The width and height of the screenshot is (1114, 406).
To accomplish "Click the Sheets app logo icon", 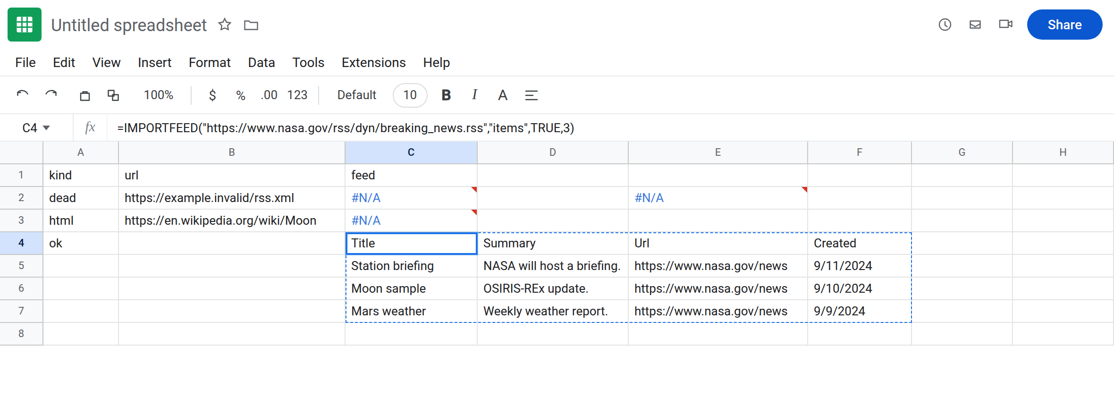I will tap(25, 25).
